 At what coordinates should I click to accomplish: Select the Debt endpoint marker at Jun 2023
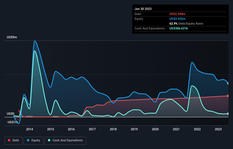point(228,96)
